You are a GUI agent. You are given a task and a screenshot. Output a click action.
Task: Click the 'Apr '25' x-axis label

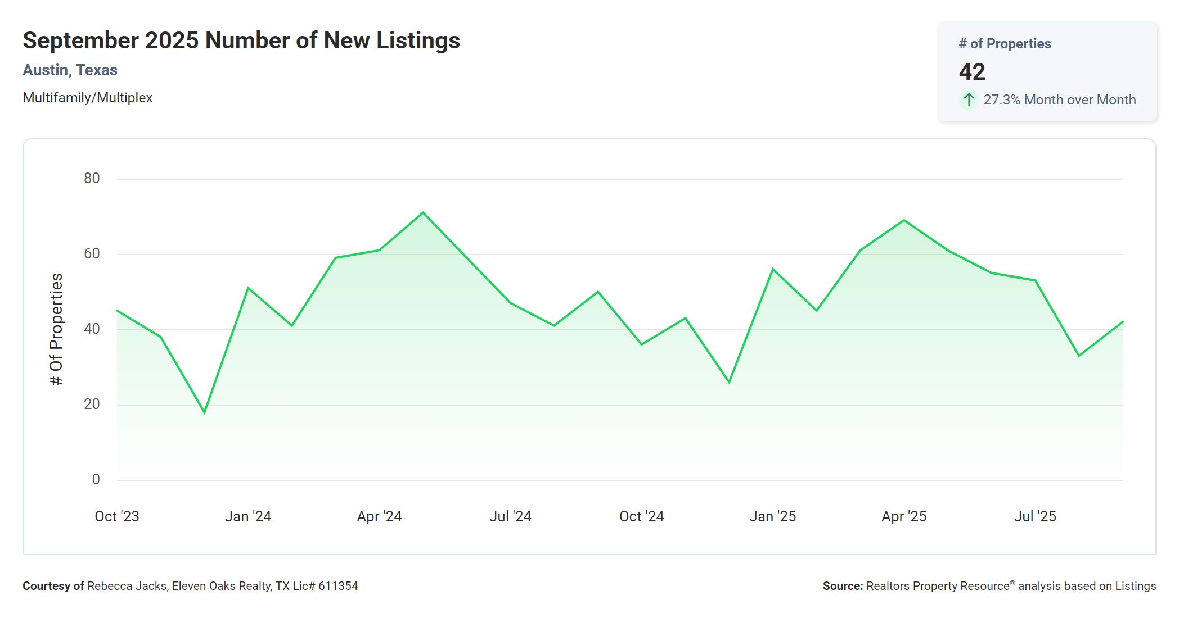pyautogui.click(x=903, y=516)
